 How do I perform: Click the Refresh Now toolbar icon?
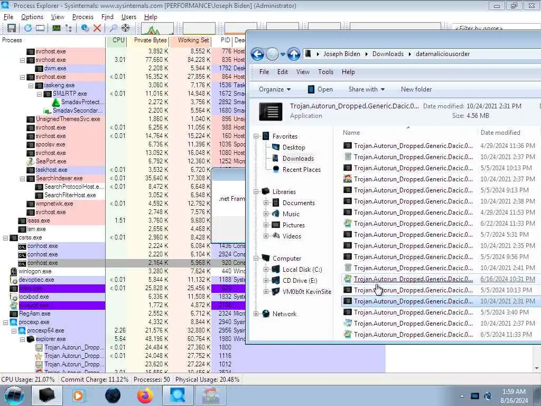tap(28, 28)
